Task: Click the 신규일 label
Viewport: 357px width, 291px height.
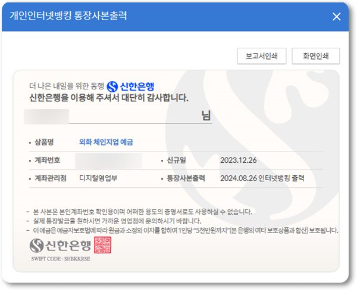Action: [176, 160]
